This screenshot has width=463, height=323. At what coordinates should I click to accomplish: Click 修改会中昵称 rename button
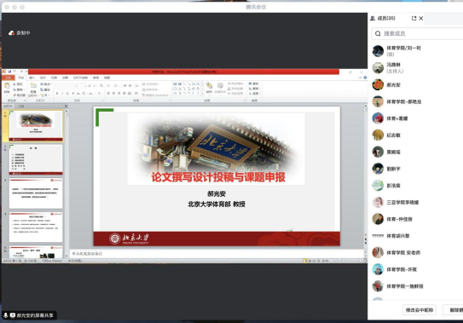420,310
